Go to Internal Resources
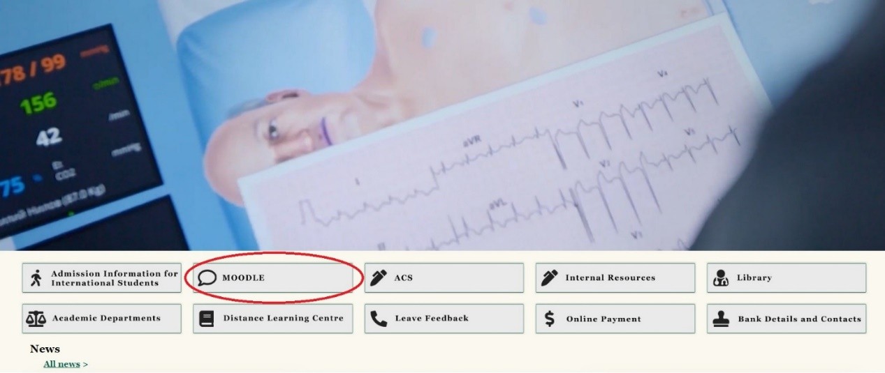Screen dimensions: 885x373 [615, 277]
